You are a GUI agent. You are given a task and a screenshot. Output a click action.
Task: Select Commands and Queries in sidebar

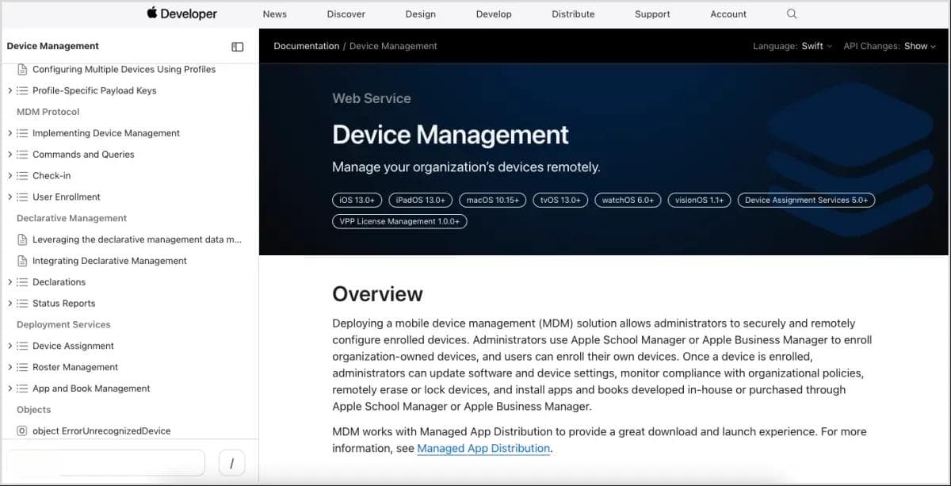[x=83, y=155]
